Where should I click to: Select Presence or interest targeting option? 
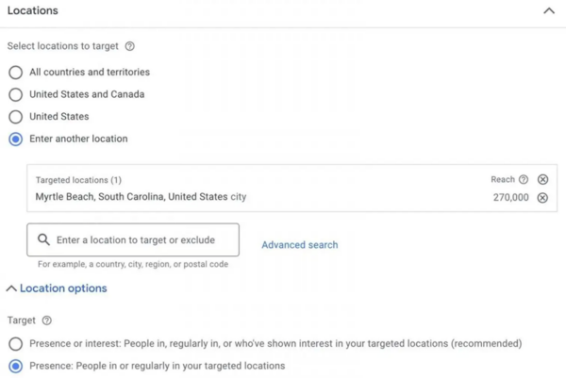click(15, 344)
